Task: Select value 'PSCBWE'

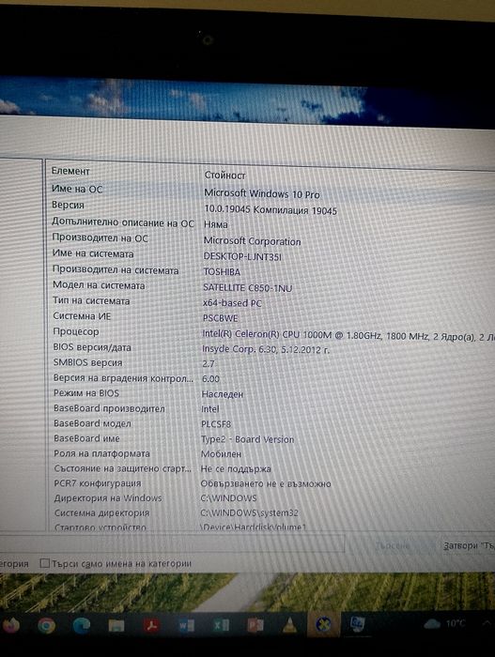Action: pos(220,318)
